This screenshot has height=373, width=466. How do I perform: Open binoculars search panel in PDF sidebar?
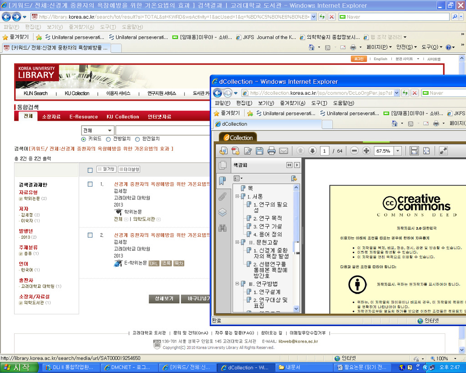222,228
